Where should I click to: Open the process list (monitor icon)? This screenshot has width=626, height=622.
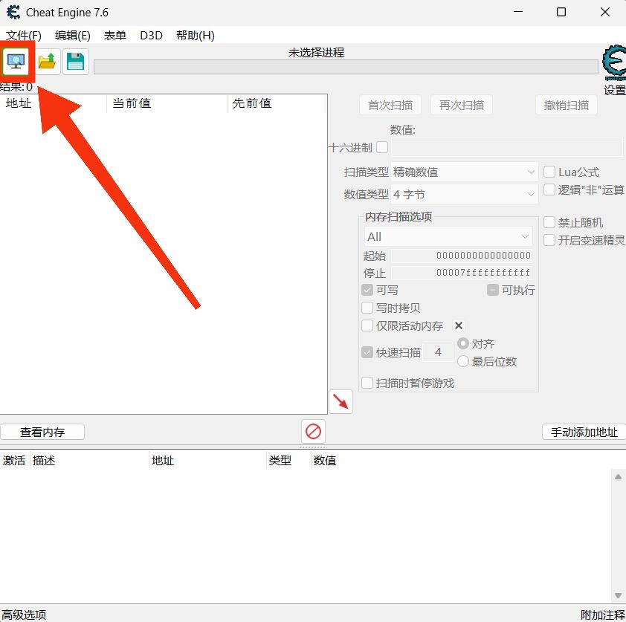point(16,62)
